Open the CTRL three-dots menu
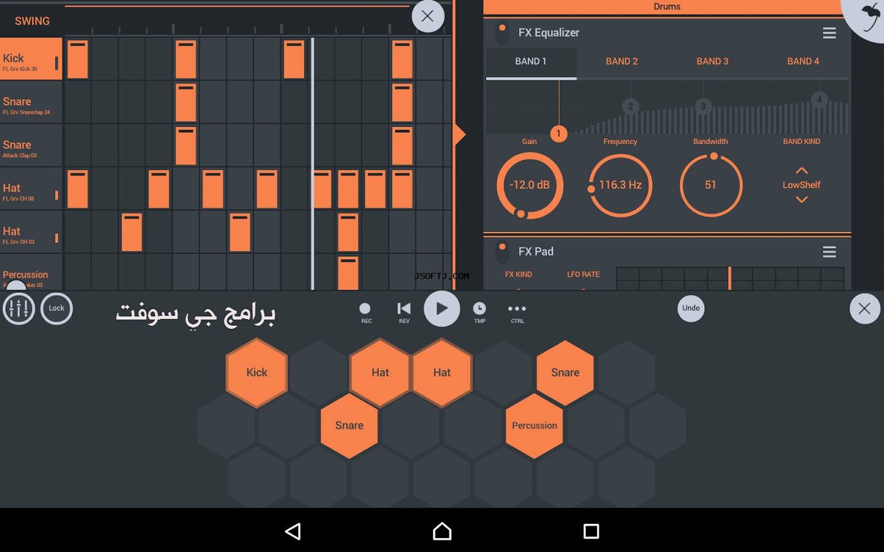The width and height of the screenshot is (884, 552). click(x=517, y=312)
